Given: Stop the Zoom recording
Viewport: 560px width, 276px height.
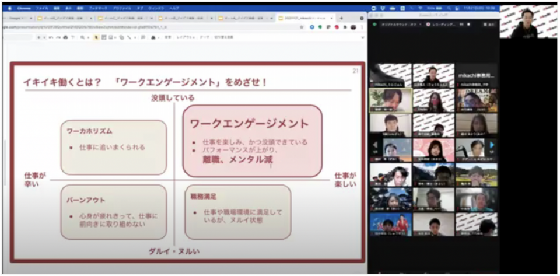Looking at the screenshot, I should 468,25.
